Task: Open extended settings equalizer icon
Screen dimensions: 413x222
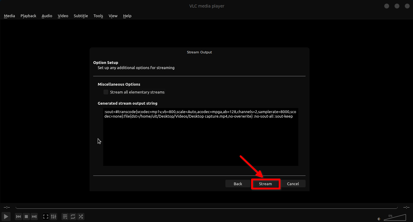Action: pos(54,217)
